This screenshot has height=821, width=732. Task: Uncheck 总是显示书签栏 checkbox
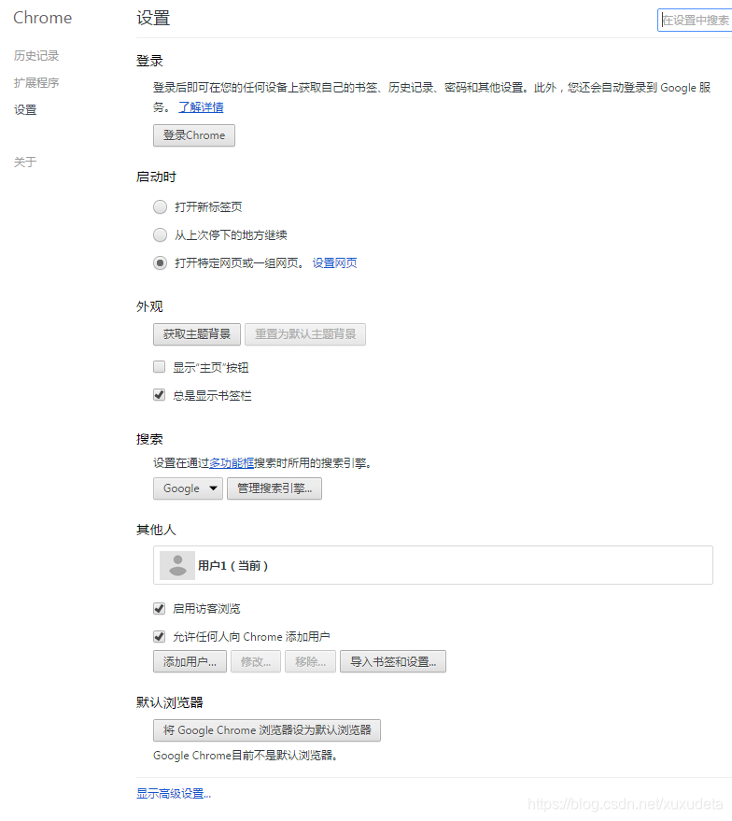[159, 395]
